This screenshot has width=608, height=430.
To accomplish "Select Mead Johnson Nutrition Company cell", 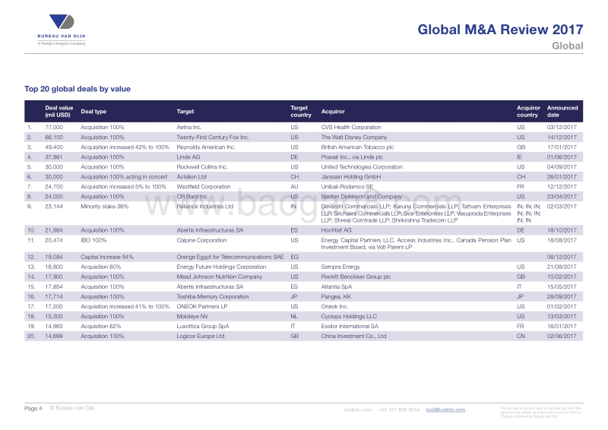I will click(220, 277).
